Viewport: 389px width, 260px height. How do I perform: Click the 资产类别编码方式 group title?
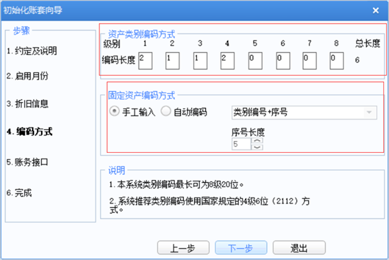pyautogui.click(x=141, y=34)
